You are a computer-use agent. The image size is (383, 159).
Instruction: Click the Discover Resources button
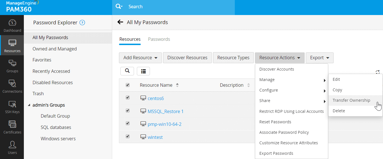click(187, 58)
